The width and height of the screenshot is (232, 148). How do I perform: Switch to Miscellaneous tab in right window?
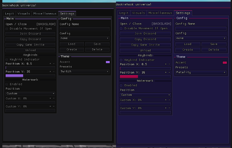click(160, 13)
